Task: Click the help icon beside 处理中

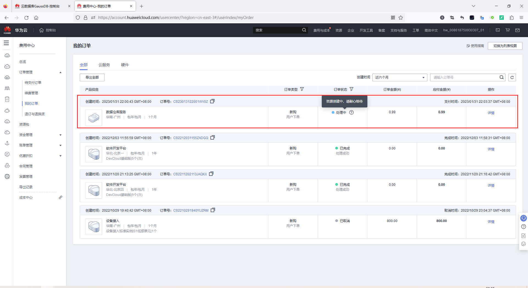Action: (x=351, y=112)
